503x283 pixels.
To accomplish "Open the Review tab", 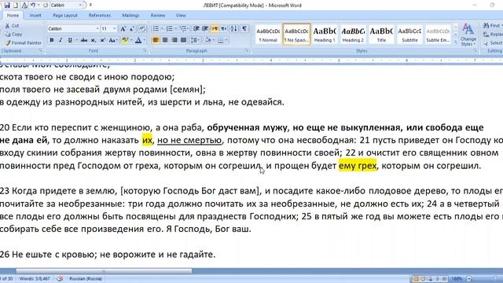I will coord(158,16).
